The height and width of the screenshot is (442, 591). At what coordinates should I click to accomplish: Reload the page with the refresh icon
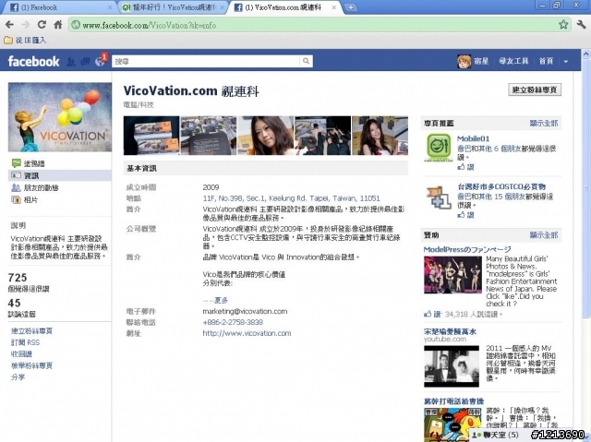[42, 25]
